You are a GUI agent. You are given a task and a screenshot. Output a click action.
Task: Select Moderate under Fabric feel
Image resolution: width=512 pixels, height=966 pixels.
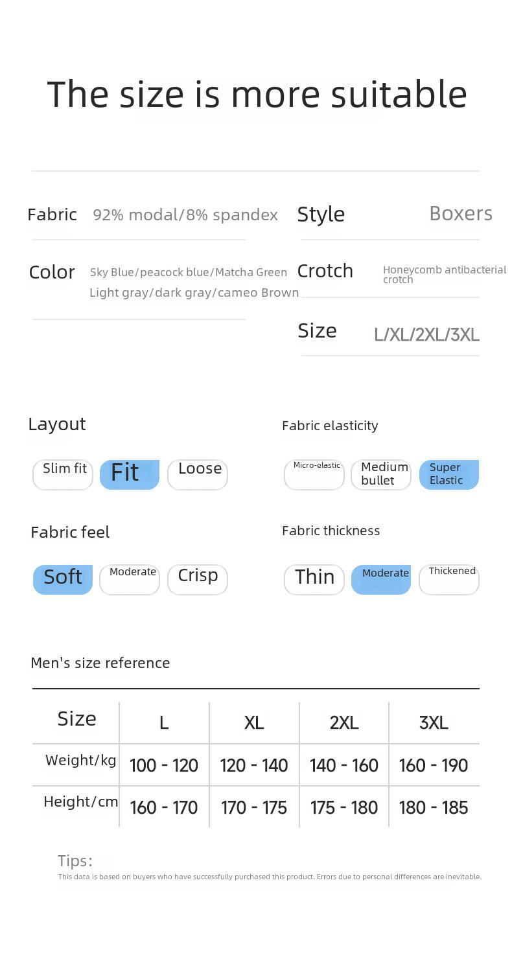(130, 580)
